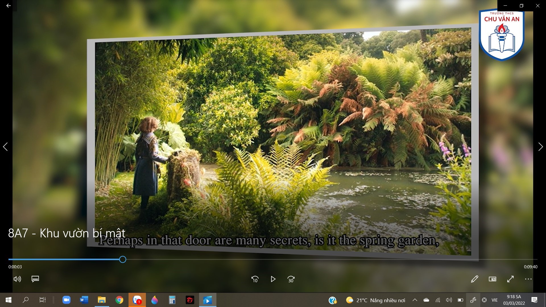Open File Explorer from the taskbar
Viewport: 546px width, 307px height.
click(102, 300)
